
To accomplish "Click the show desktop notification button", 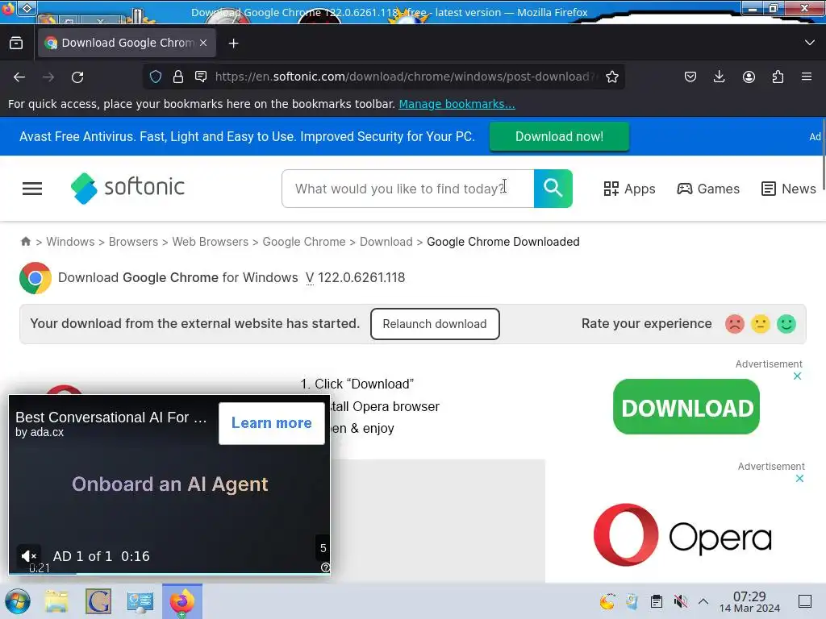I will point(805,601).
